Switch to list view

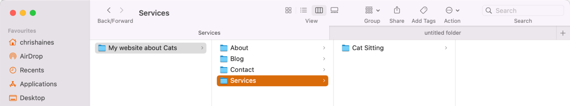[304, 11]
